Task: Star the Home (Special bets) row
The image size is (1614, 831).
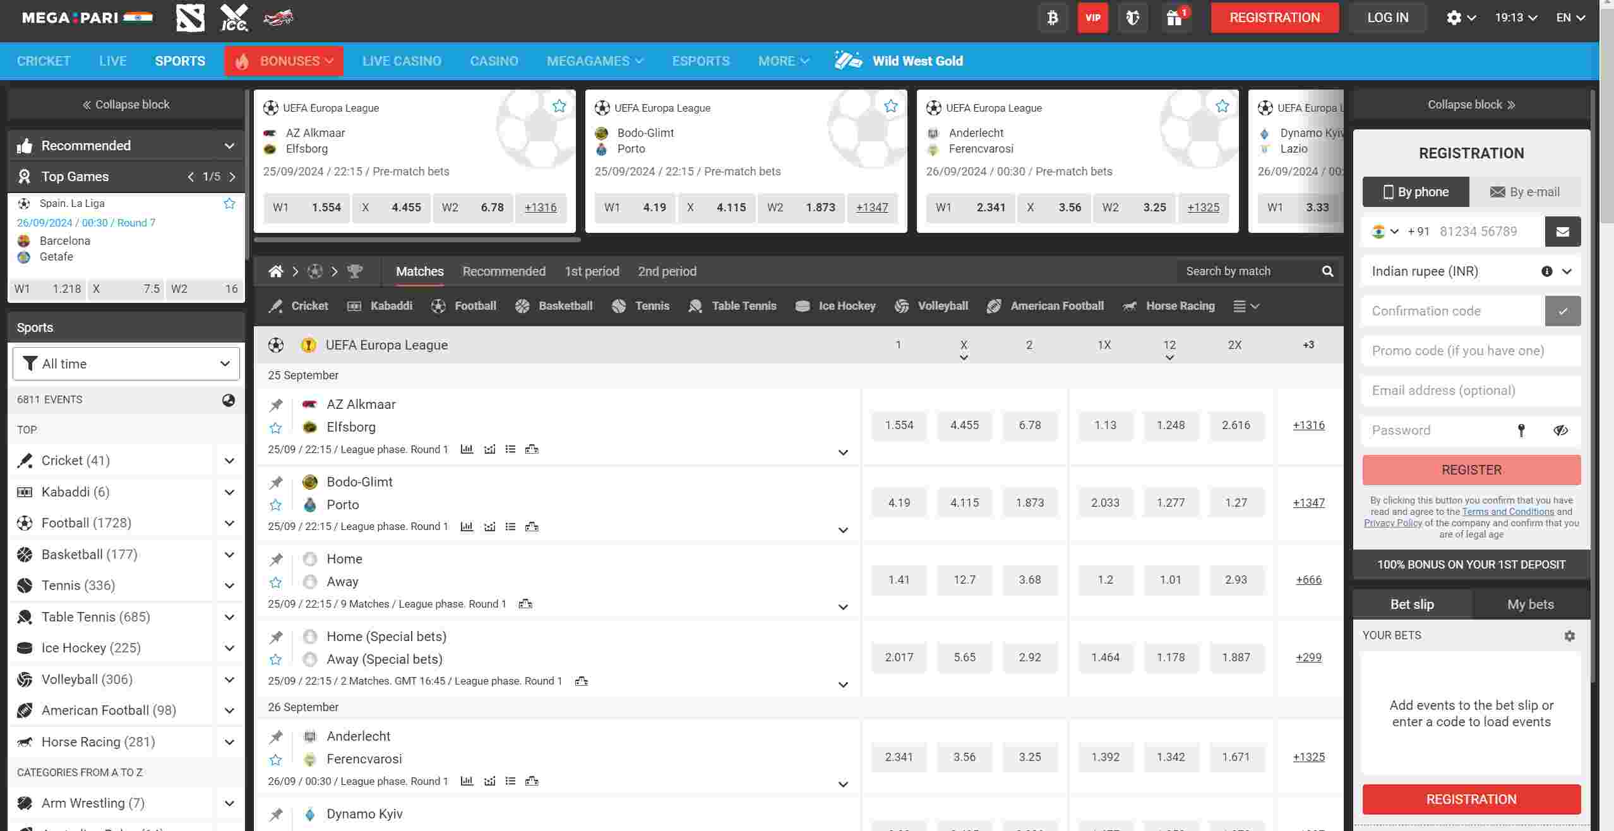Action: [x=275, y=659]
